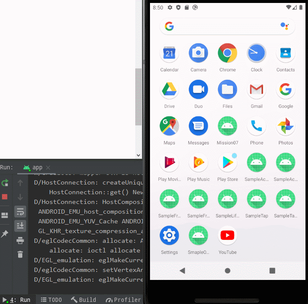Launch the SampleTap app
Screen dimensions: 308x304
point(256,199)
